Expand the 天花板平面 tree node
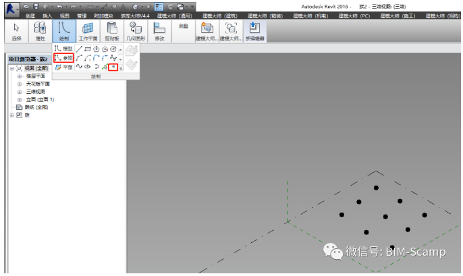The height and width of the screenshot is (276, 463). point(20,84)
